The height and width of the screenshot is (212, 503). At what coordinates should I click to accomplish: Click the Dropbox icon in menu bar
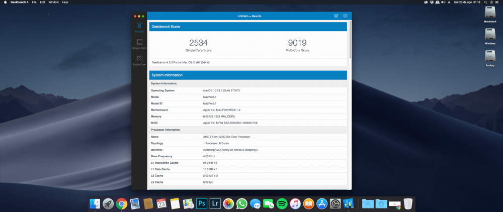click(x=432, y=2)
